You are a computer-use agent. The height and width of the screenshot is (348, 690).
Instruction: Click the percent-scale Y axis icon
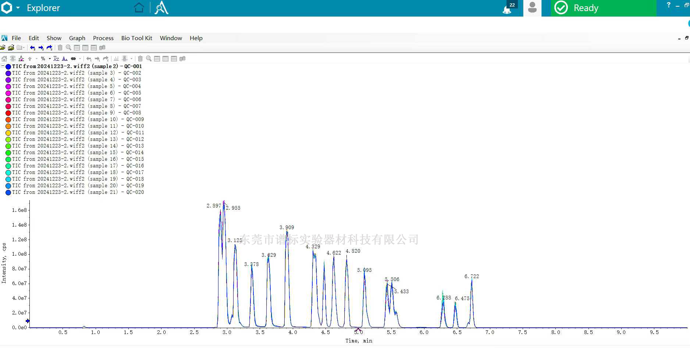(x=43, y=59)
